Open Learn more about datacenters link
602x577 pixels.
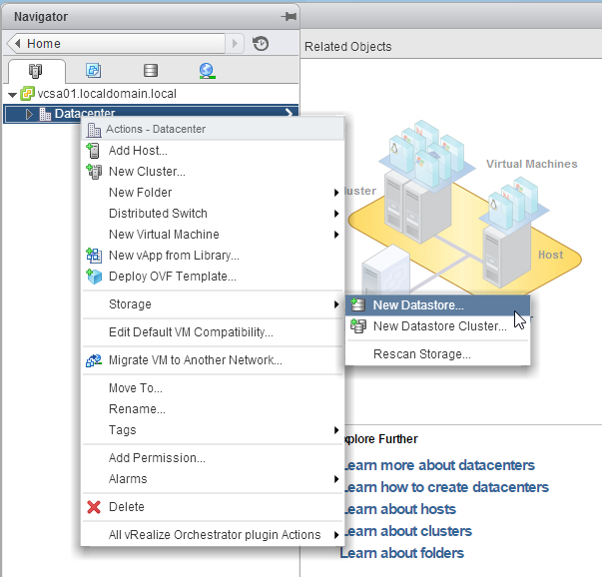tap(438, 465)
